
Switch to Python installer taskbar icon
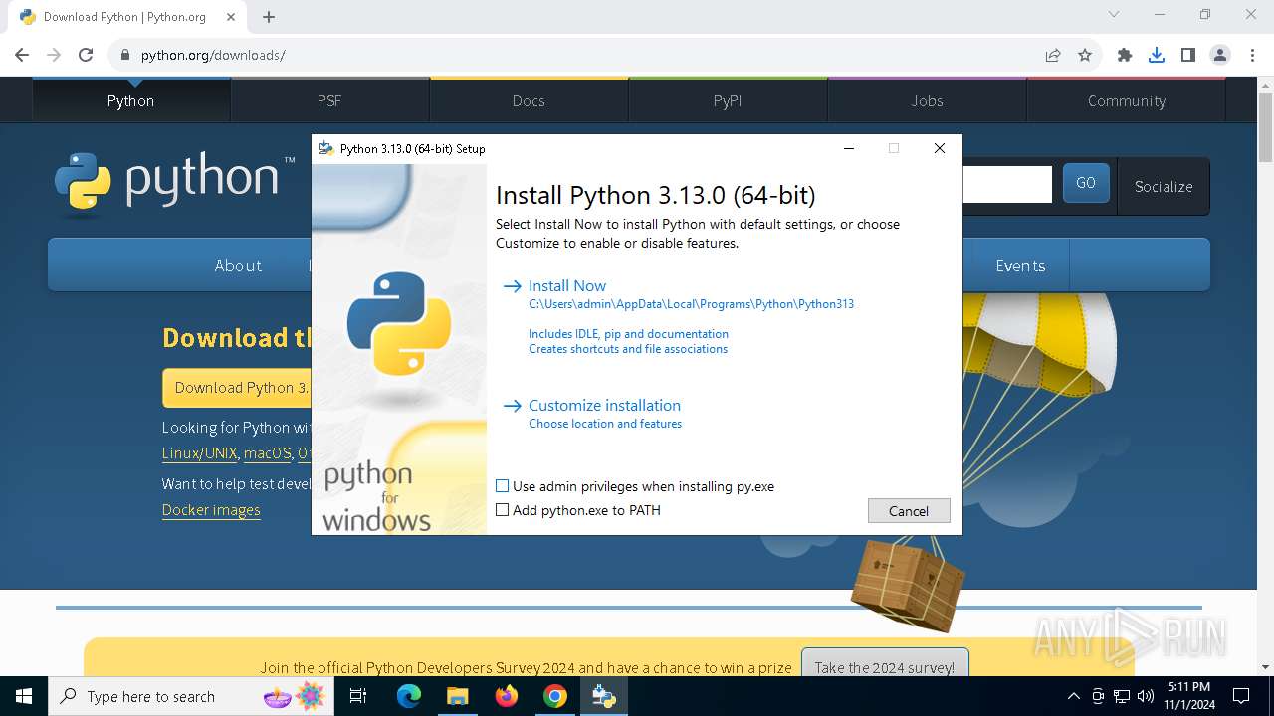coord(604,696)
